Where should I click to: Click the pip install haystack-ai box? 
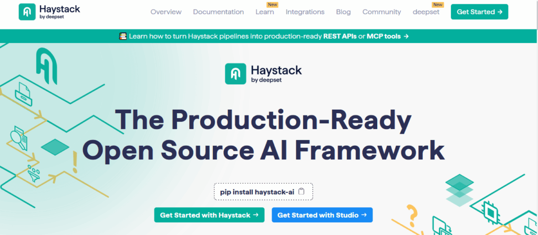264,192
